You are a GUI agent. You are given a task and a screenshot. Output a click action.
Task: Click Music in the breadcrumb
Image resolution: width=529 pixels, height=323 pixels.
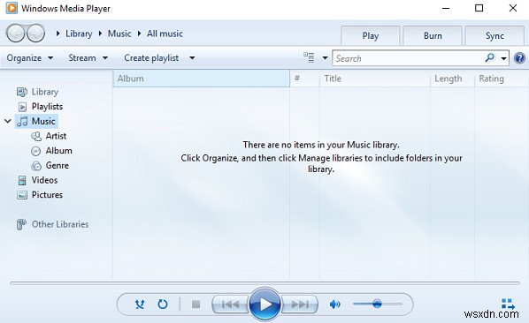pos(119,34)
